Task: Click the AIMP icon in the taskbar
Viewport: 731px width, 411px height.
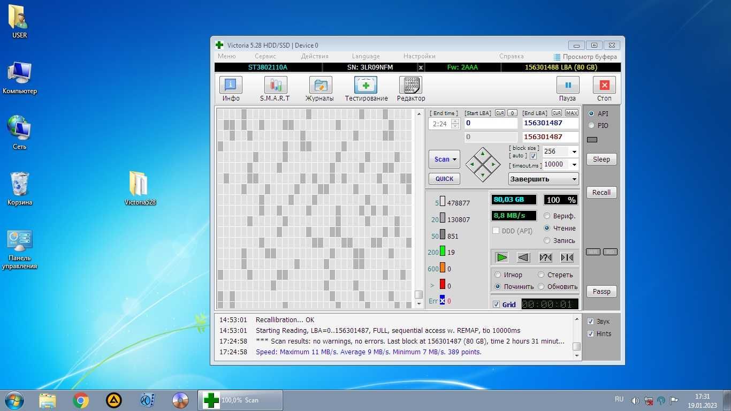Action: (113, 400)
